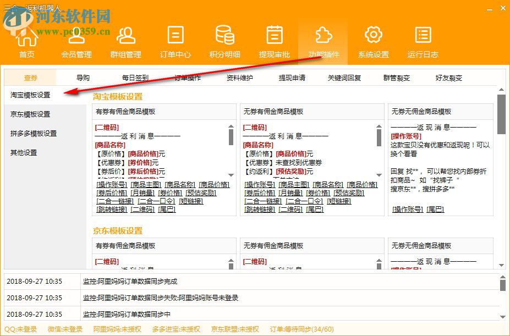Open the 群管裂变 tab
Screen dimensions: 510x336
[x=396, y=78]
